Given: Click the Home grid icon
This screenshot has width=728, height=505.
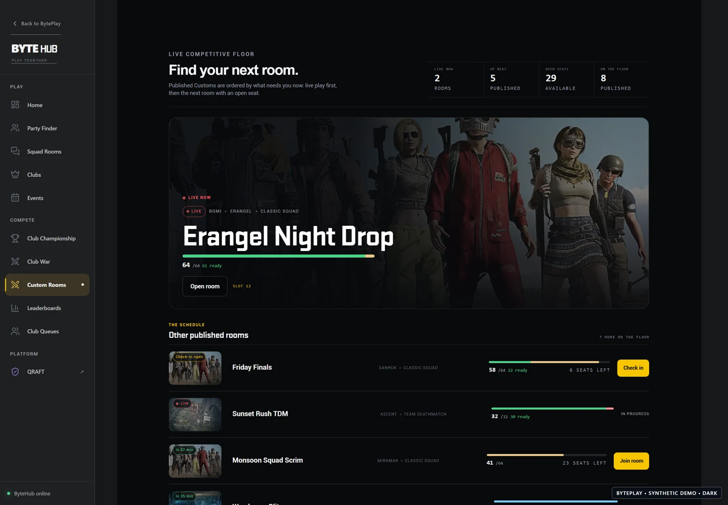Looking at the screenshot, I should pyautogui.click(x=15, y=105).
